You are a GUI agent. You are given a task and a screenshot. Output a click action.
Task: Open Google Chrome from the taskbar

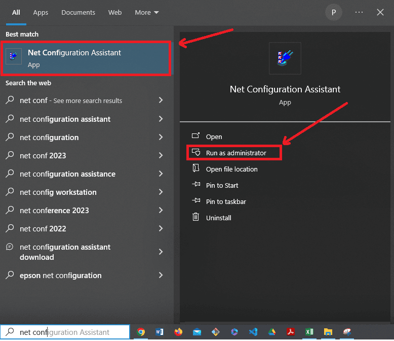[x=141, y=332]
